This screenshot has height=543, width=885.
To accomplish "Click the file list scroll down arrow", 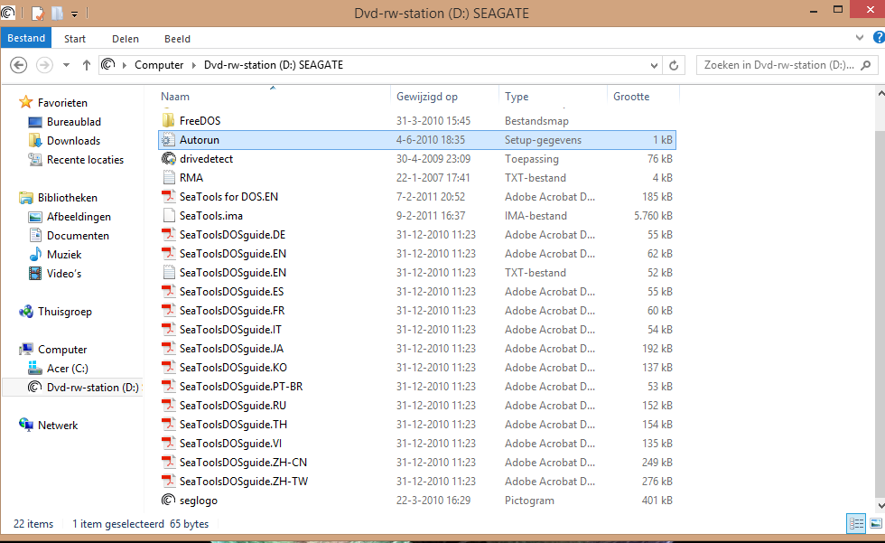I will pos(880,506).
